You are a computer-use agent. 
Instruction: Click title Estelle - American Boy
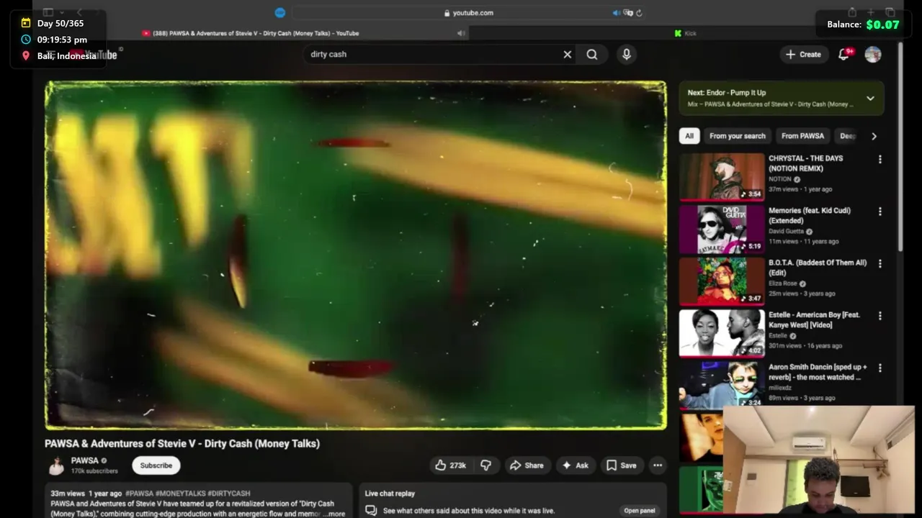(x=814, y=319)
